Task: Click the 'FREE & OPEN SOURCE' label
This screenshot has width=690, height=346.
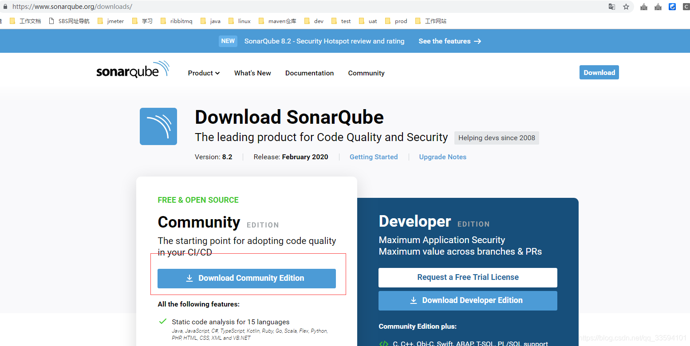Action: coord(198,200)
